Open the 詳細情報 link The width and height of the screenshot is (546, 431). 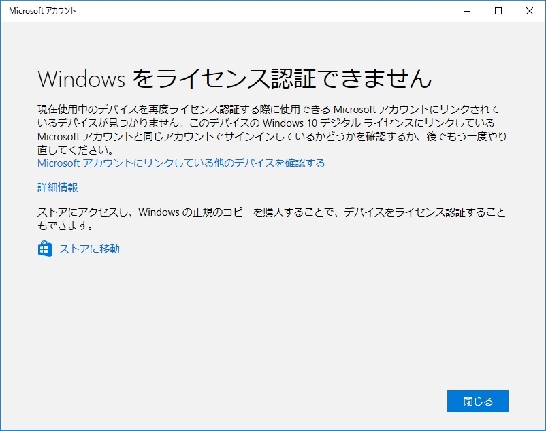58,188
